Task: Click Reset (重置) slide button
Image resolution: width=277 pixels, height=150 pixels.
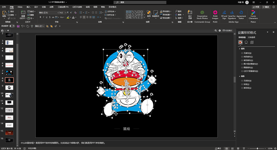Action: pyautogui.click(x=31, y=15)
